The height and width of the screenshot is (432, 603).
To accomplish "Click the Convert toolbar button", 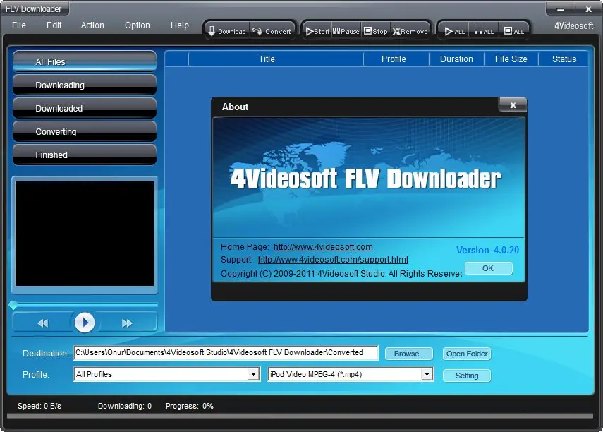I will tap(272, 31).
